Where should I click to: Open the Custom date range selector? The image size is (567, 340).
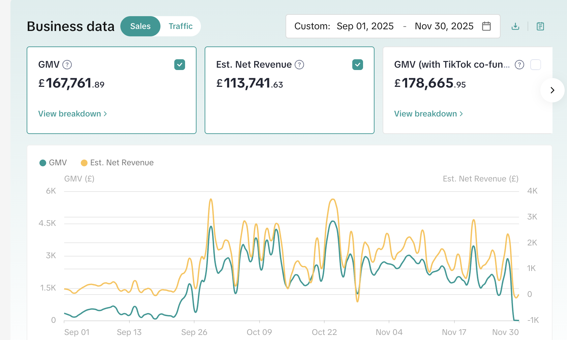pos(312,26)
